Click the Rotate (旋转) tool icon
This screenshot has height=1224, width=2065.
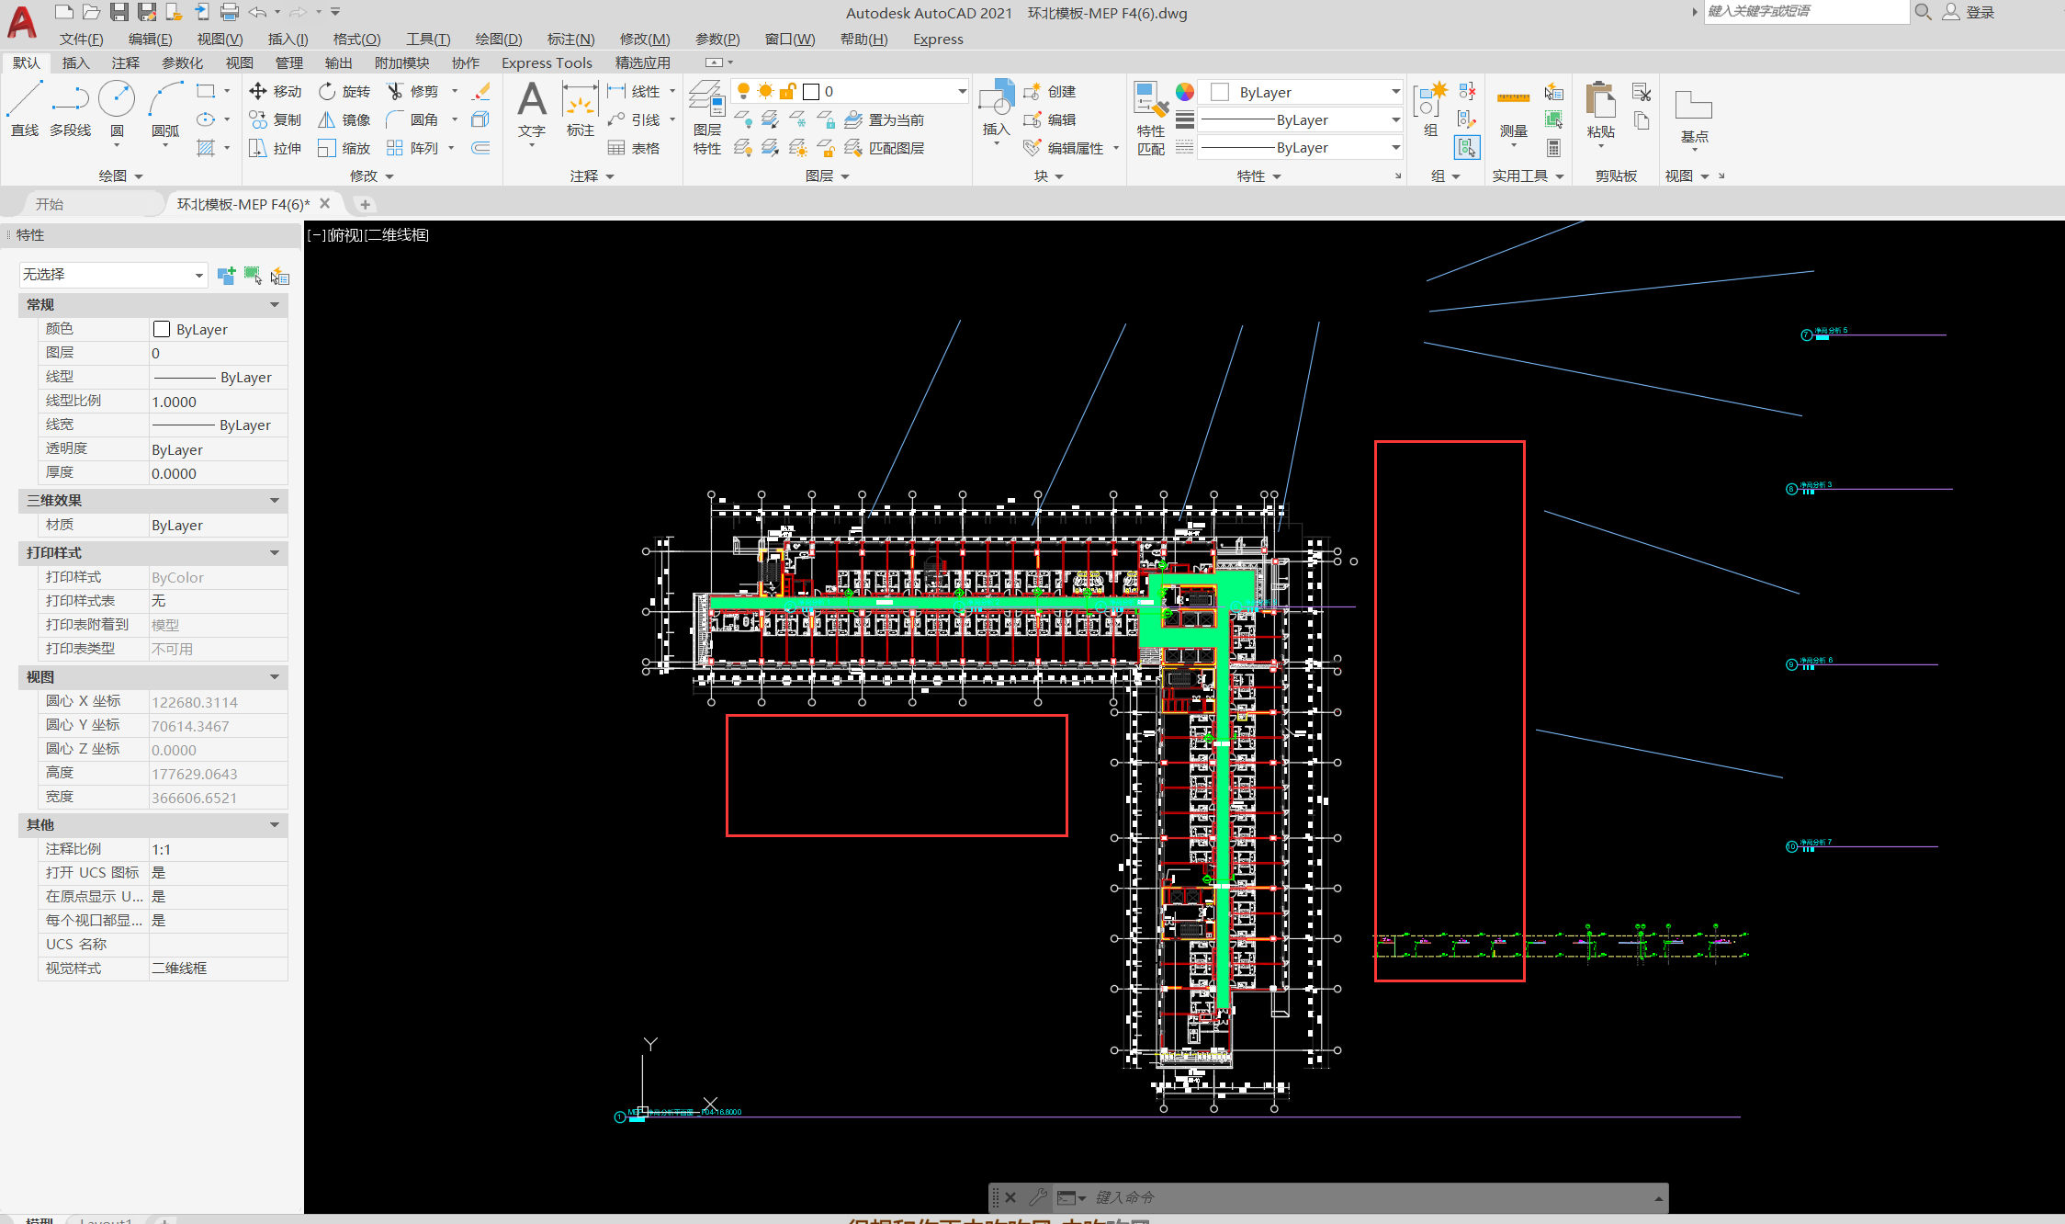tap(327, 91)
